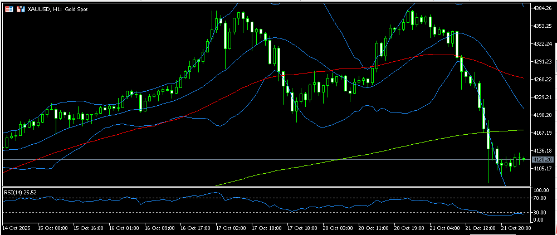Click the 20 Oct 11:00 time label

coord(373,227)
